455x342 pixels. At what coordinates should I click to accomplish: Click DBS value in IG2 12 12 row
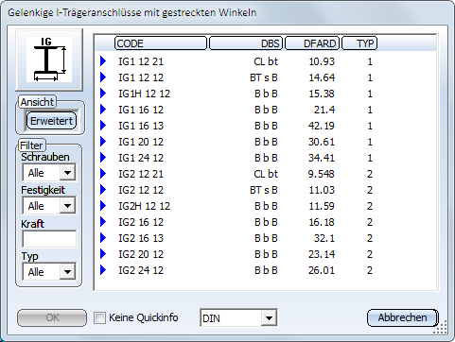[264, 190]
